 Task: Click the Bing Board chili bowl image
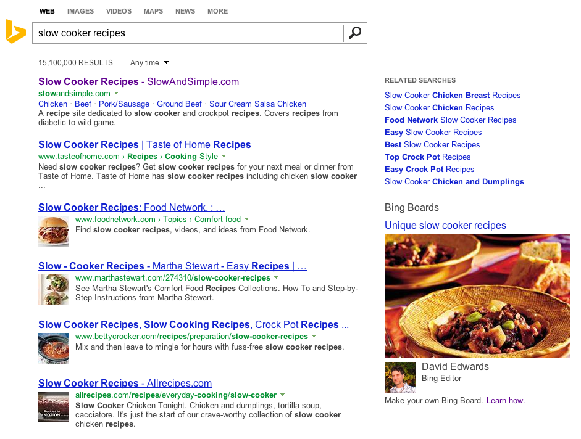coord(477,296)
